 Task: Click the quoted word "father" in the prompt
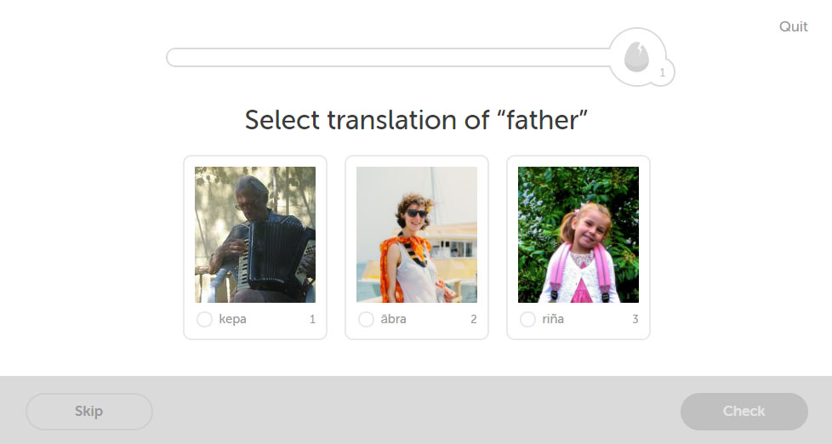click(540, 120)
